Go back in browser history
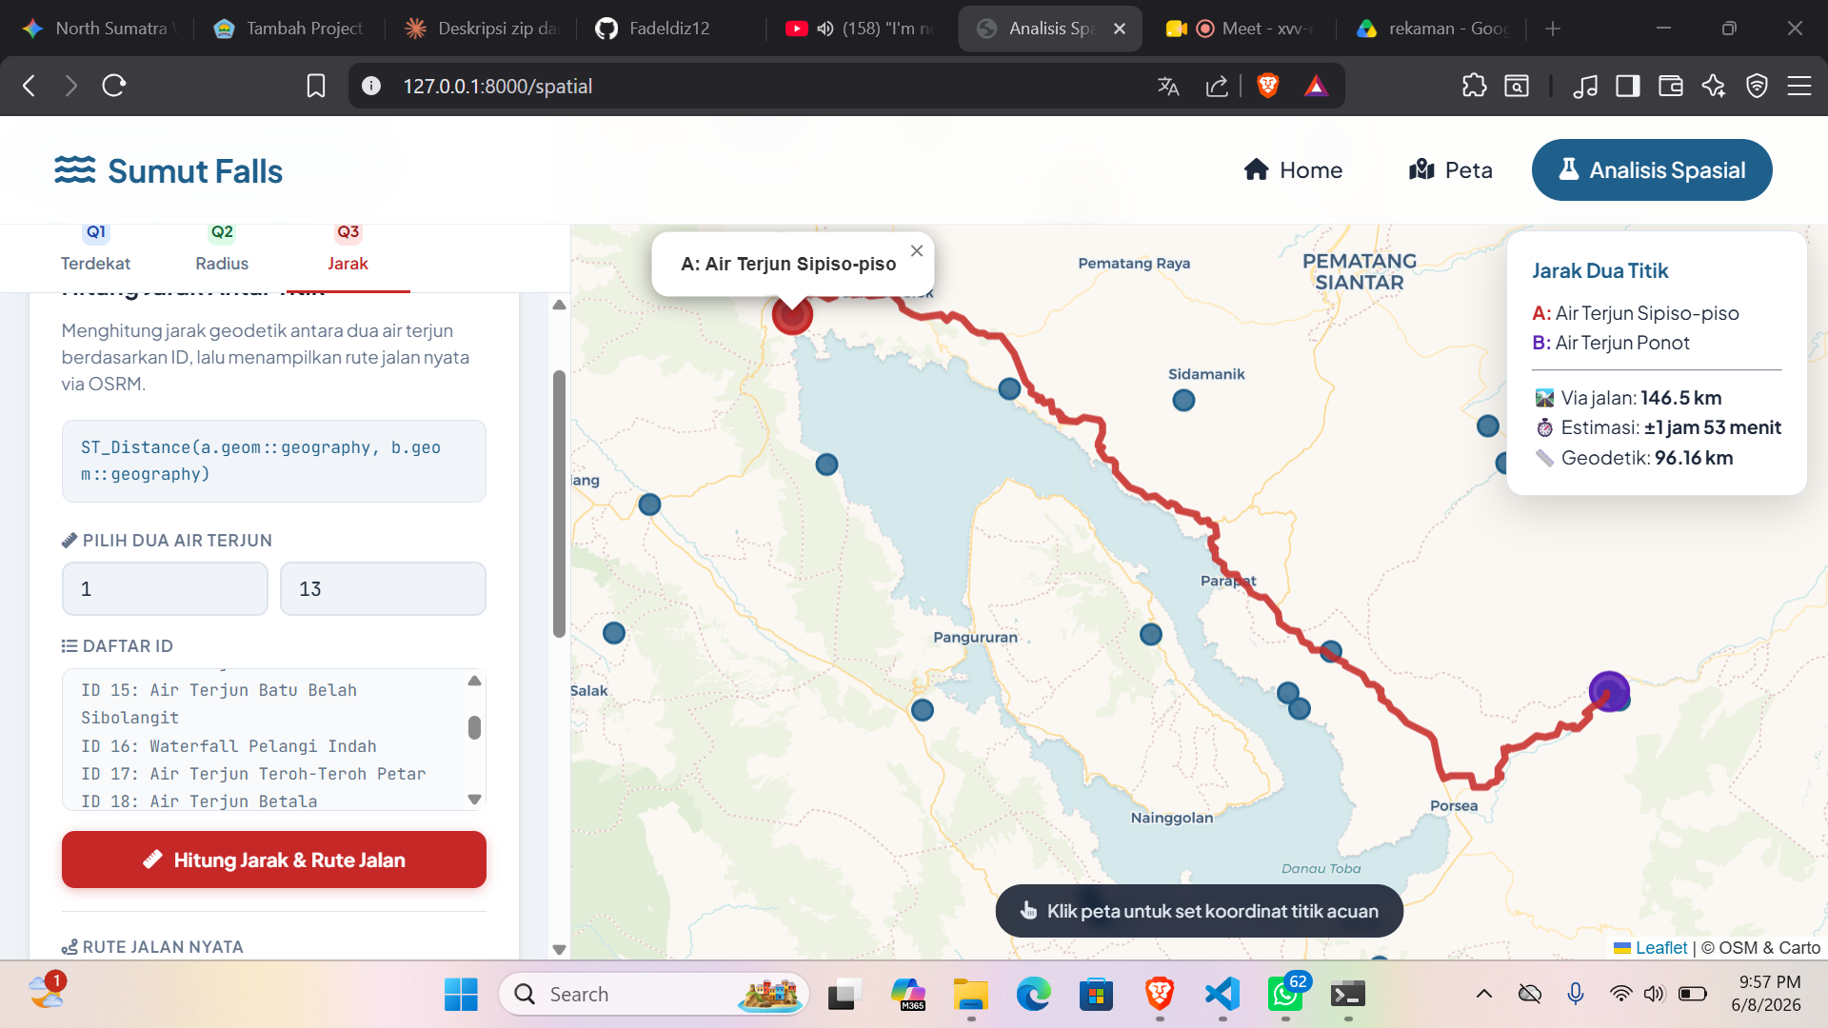The image size is (1828, 1028). click(30, 86)
